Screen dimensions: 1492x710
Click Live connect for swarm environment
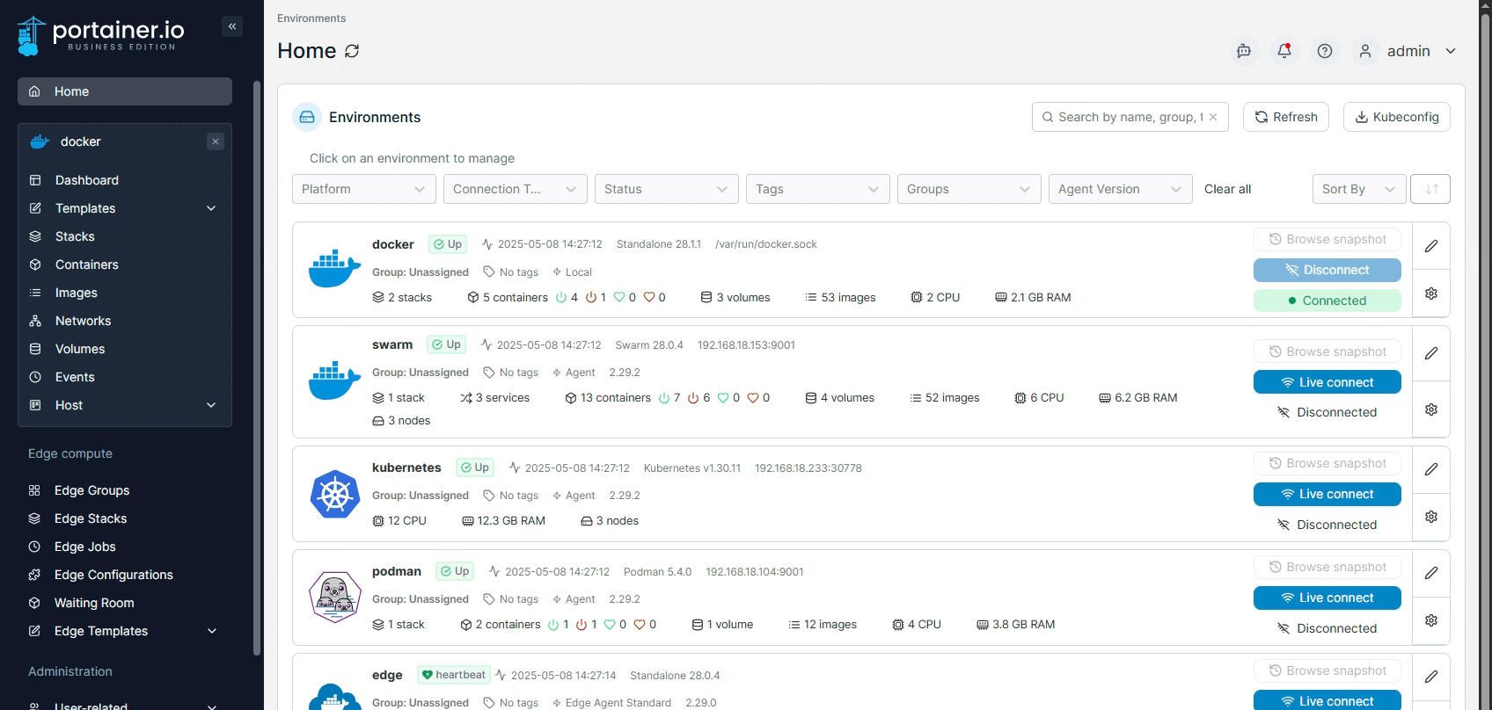[1327, 382]
